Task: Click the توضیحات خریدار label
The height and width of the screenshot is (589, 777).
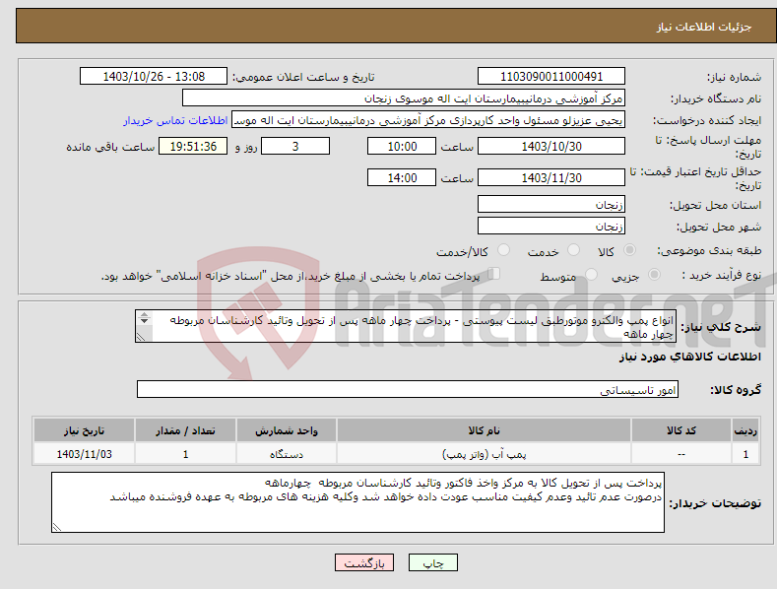Action: (715, 503)
